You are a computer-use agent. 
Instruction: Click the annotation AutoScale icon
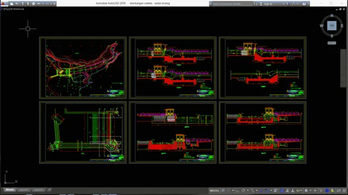point(288,191)
